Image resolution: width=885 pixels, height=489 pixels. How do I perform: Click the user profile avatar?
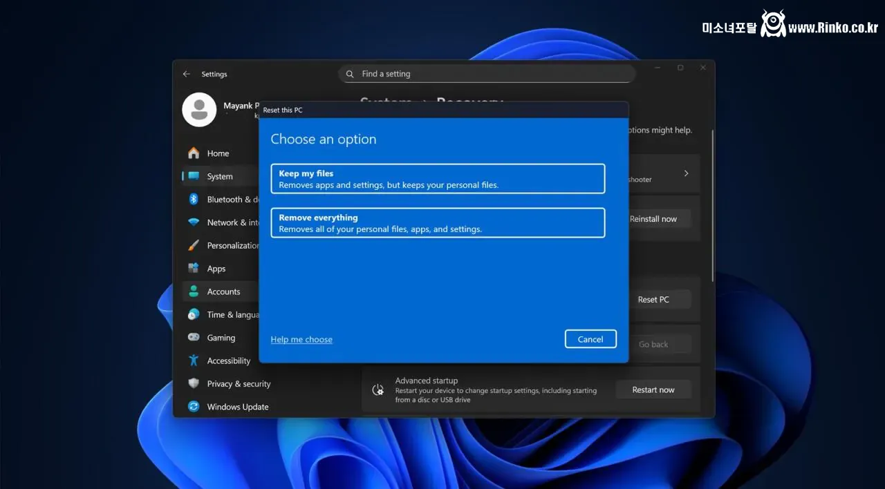tap(199, 110)
